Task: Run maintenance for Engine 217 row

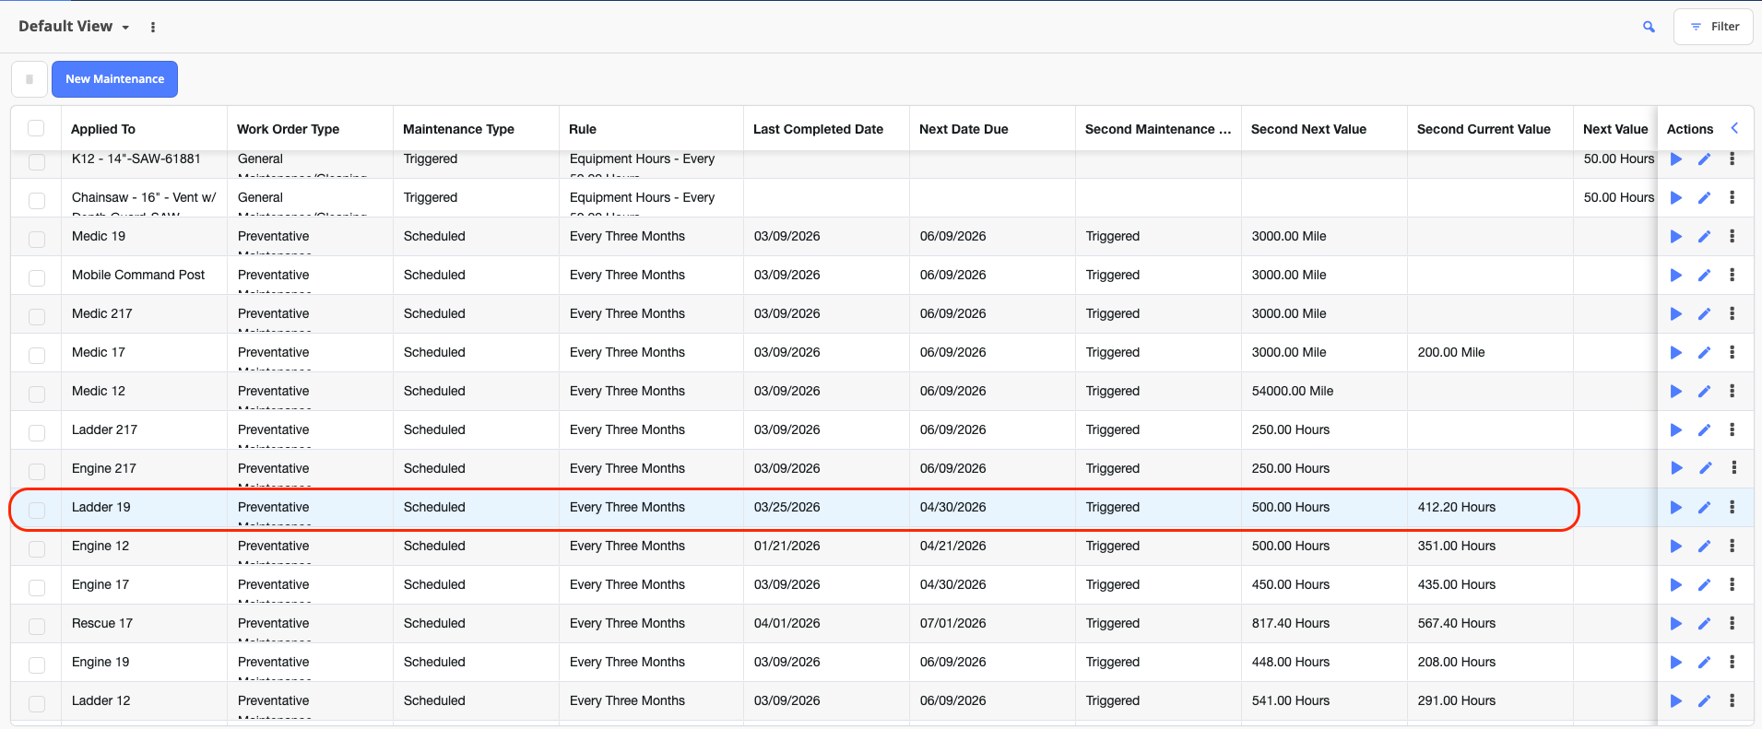Action: 1676,468
